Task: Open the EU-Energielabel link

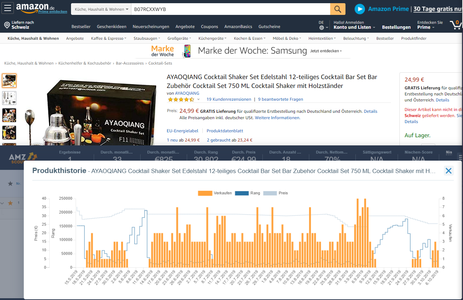Action: (183, 131)
